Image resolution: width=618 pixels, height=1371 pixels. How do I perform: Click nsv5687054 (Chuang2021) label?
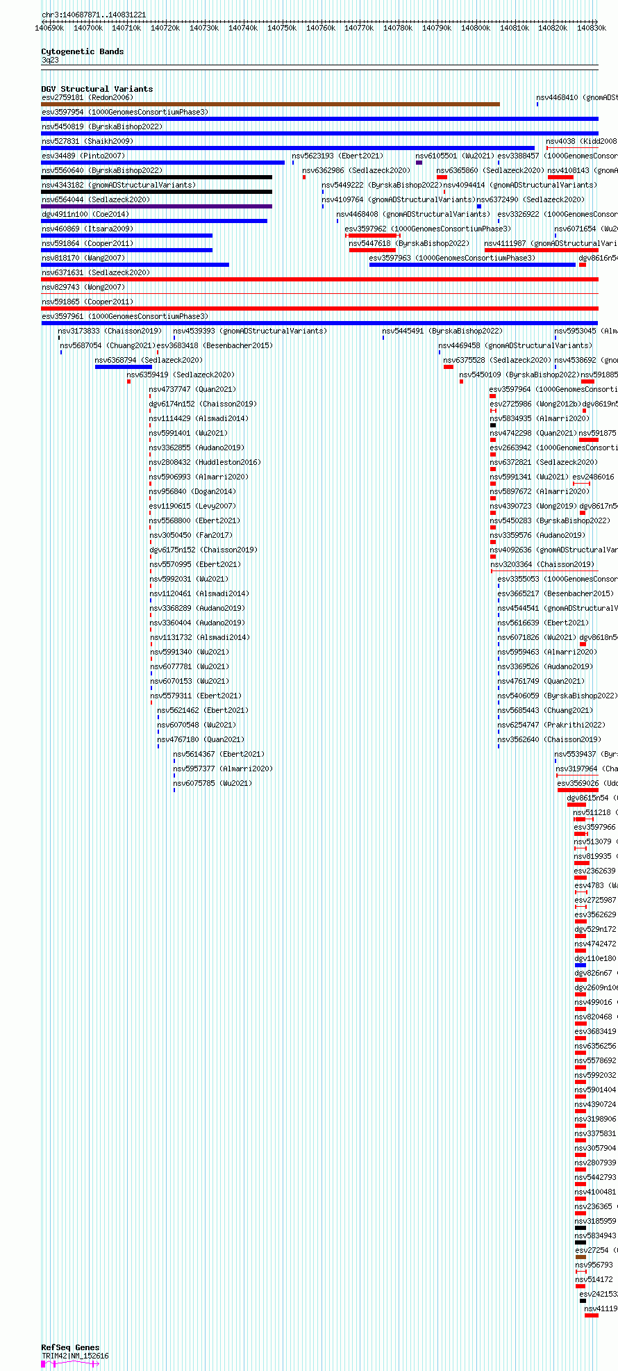click(x=108, y=346)
